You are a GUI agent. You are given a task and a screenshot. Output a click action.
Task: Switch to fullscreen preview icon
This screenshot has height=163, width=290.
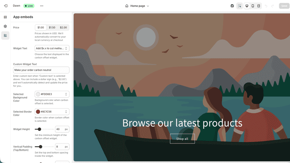pyautogui.click(x=258, y=6)
